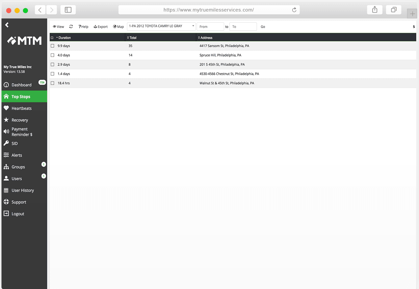
Task: Toggle select-all checkbox in header
Action: coord(52,38)
